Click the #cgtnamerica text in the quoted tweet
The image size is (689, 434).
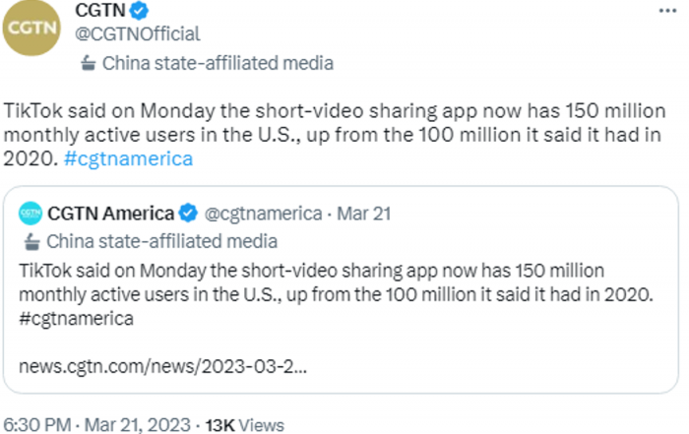coord(76,319)
